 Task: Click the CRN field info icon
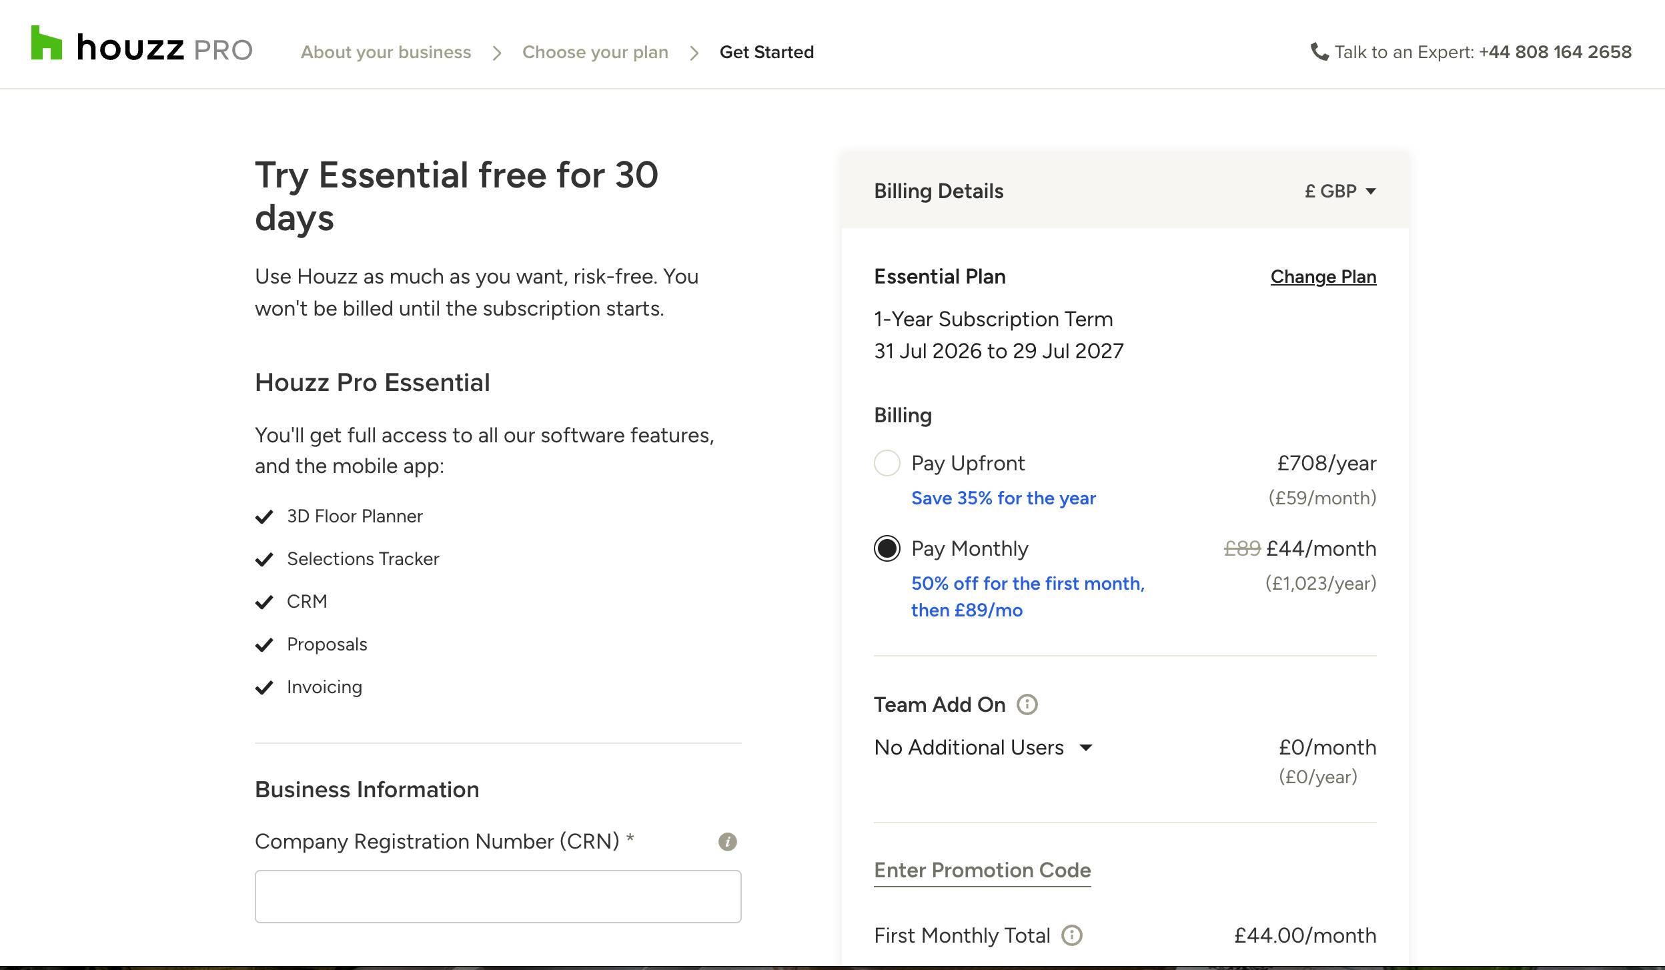(x=727, y=842)
